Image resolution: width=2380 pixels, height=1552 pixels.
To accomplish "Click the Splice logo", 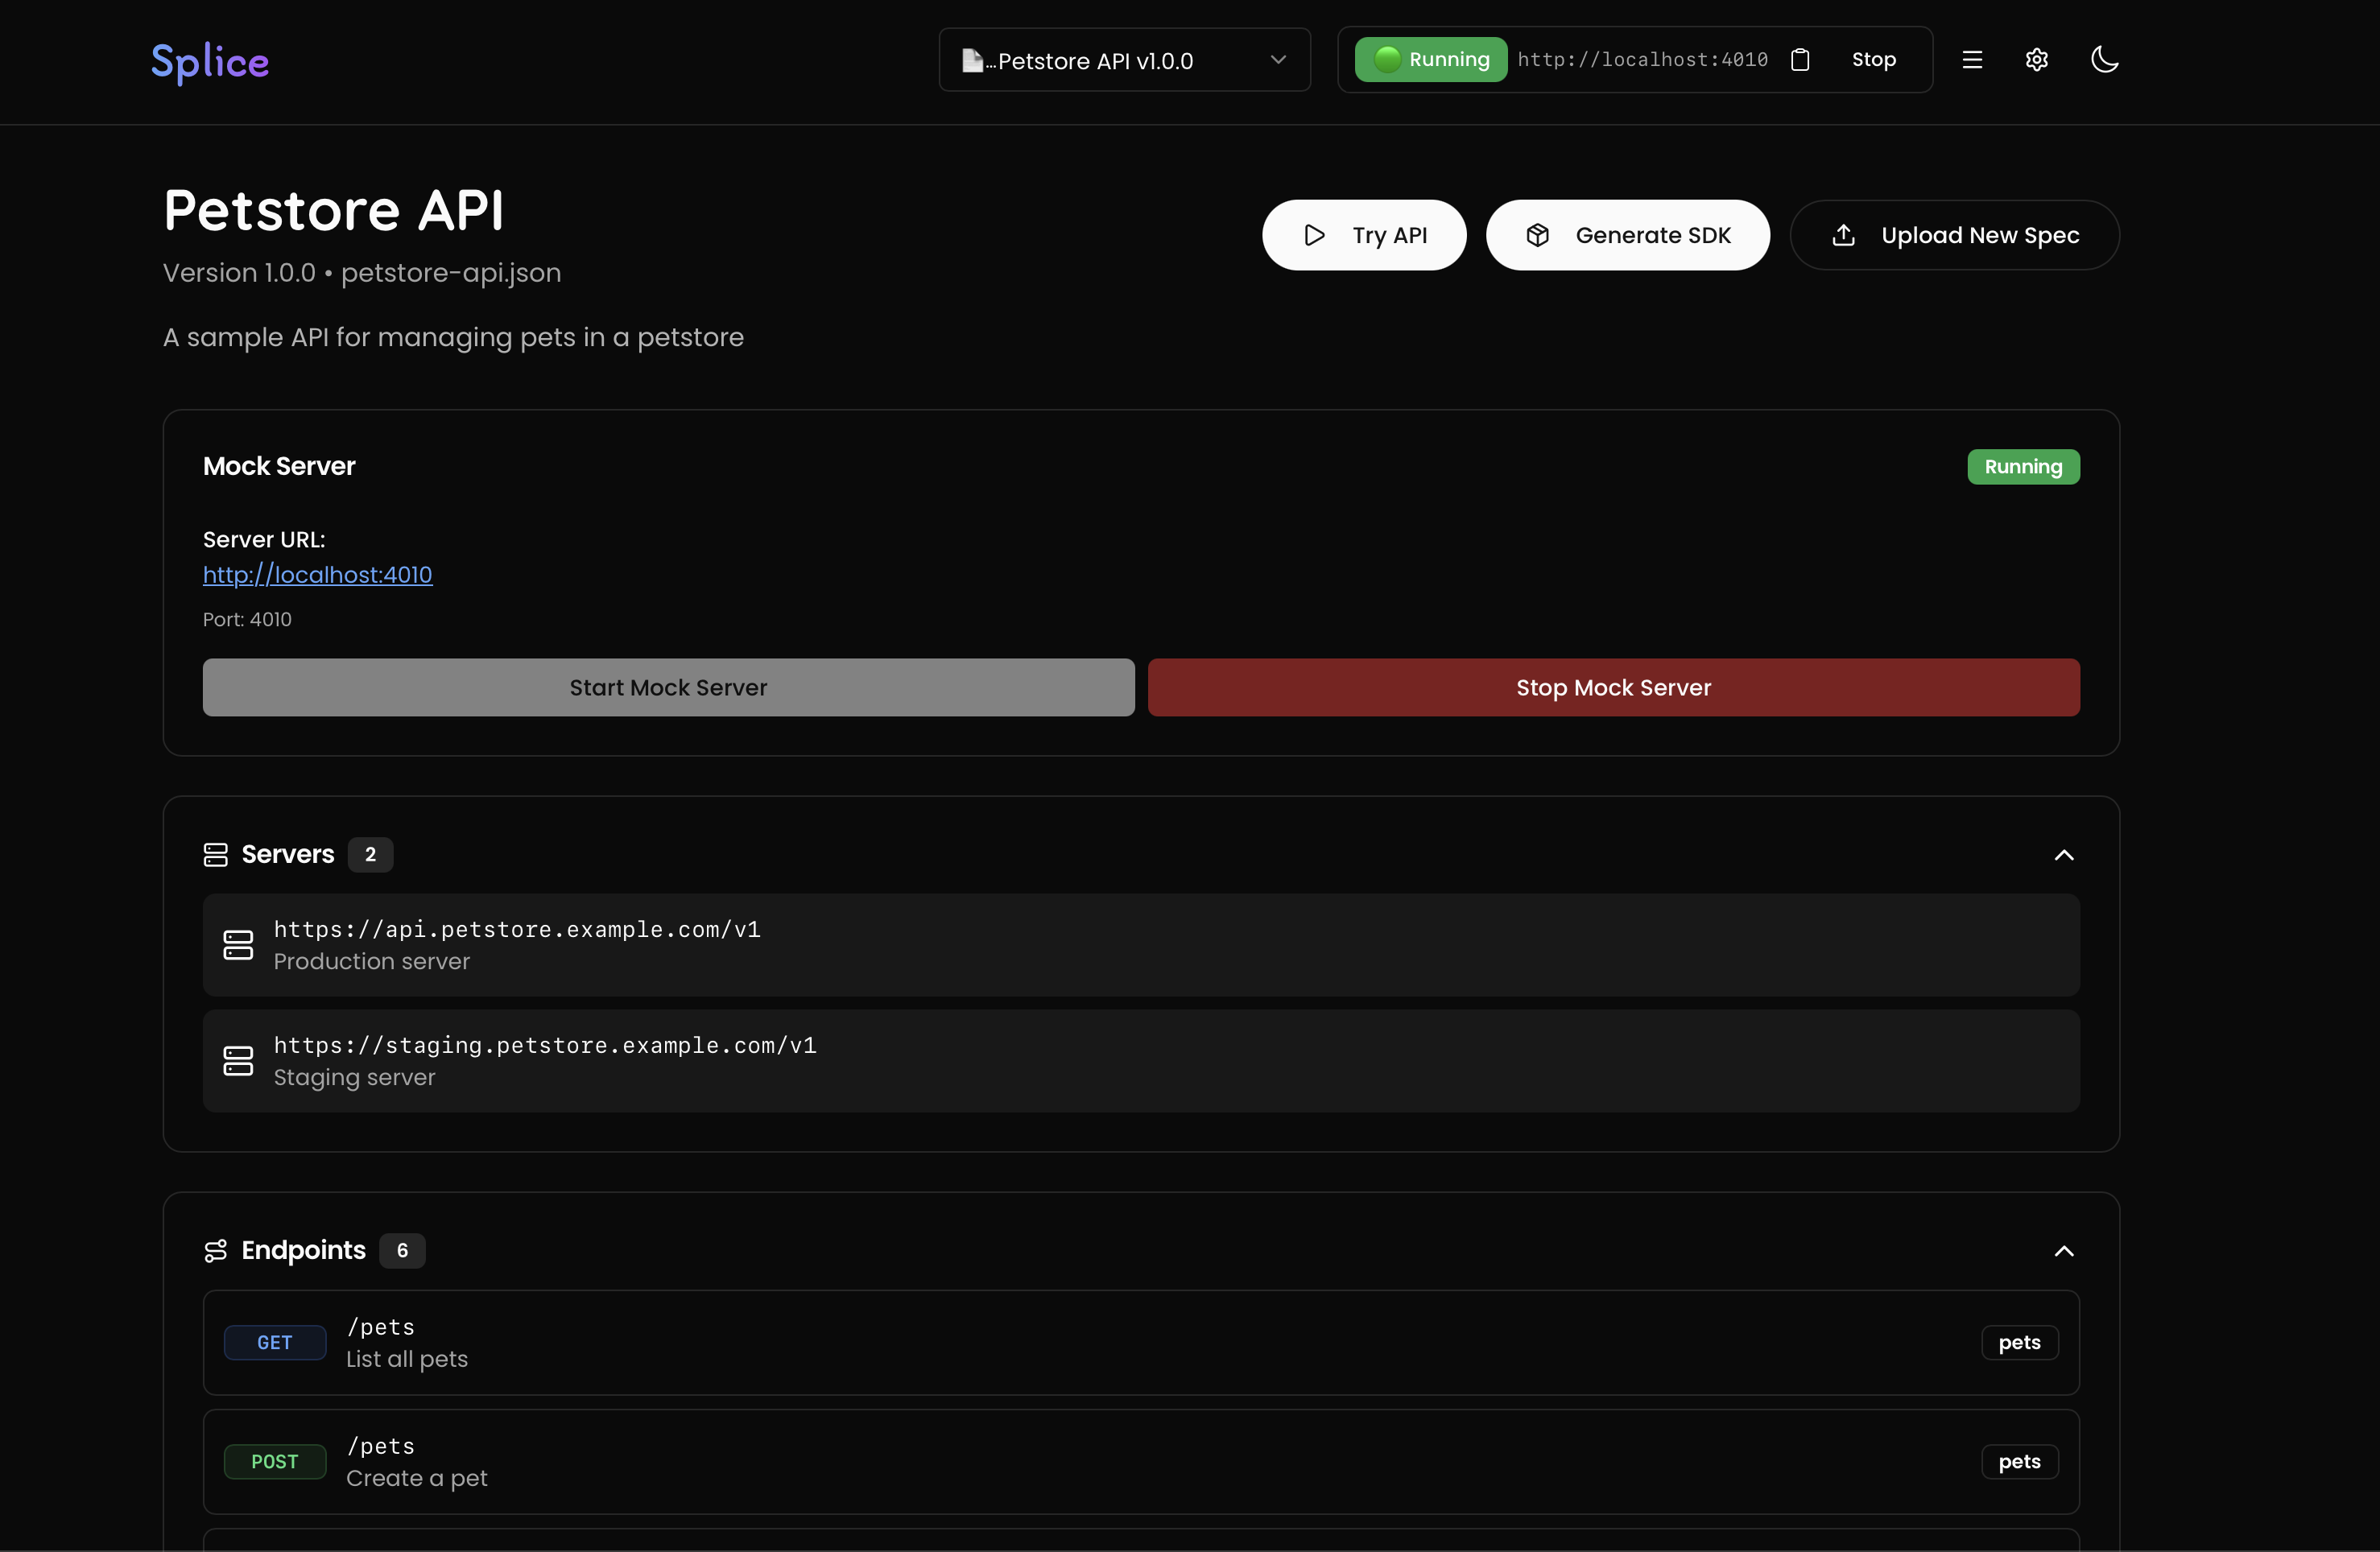I will [x=210, y=62].
